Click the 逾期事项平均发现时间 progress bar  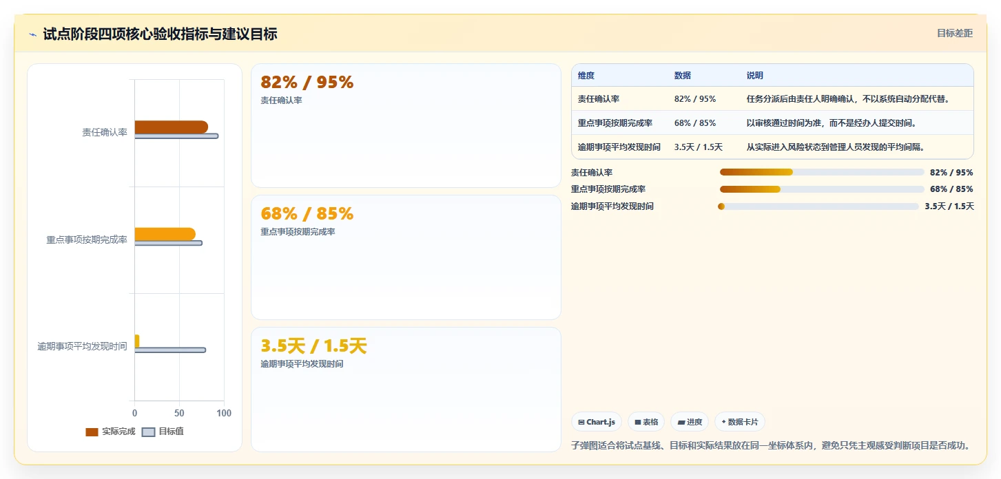click(818, 206)
